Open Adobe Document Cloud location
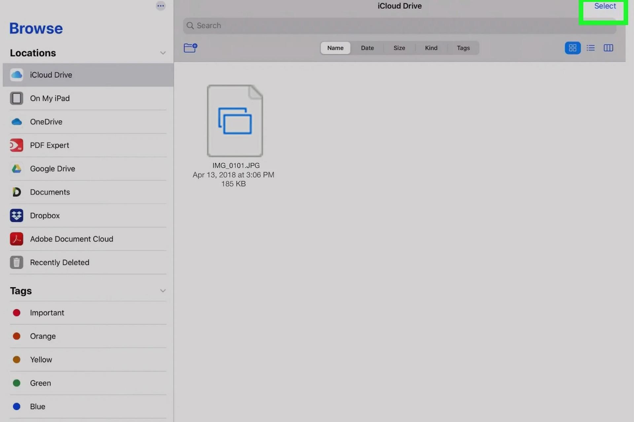This screenshot has width=634, height=422. pos(88,239)
